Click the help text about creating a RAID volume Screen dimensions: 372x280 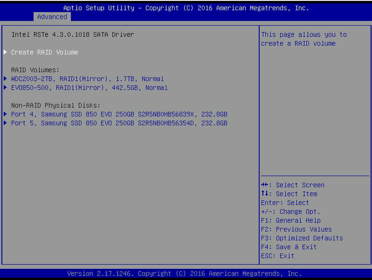click(x=304, y=39)
